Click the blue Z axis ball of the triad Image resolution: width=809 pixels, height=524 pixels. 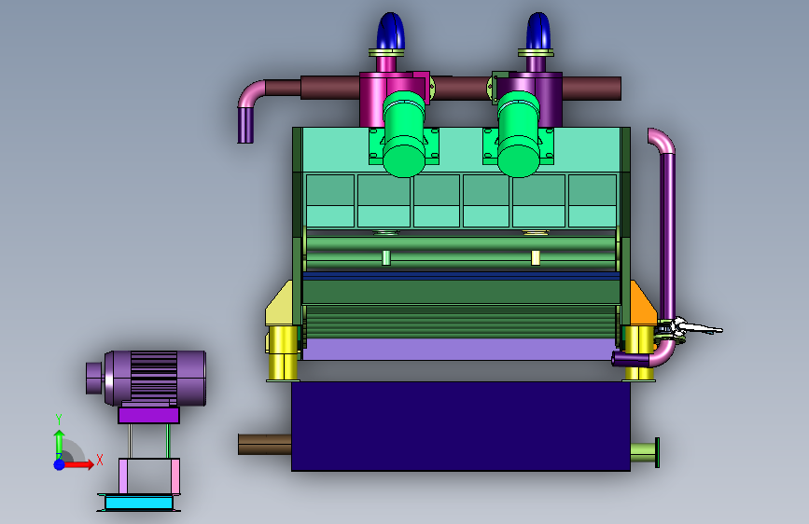60,464
